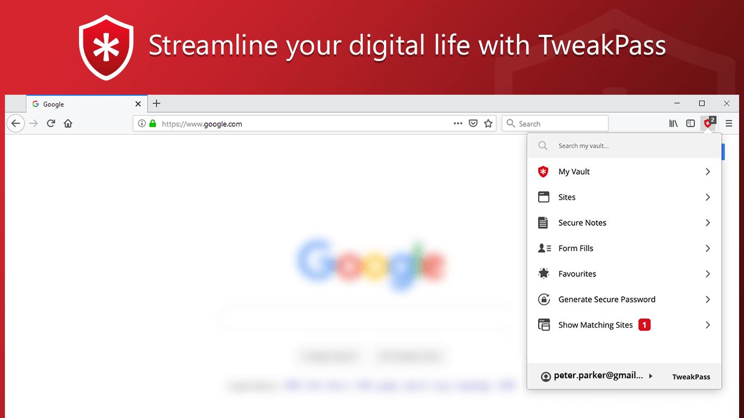Viewport: 744px width, 418px height.
Task: Open Favourites menu entry
Action: pyautogui.click(x=624, y=274)
